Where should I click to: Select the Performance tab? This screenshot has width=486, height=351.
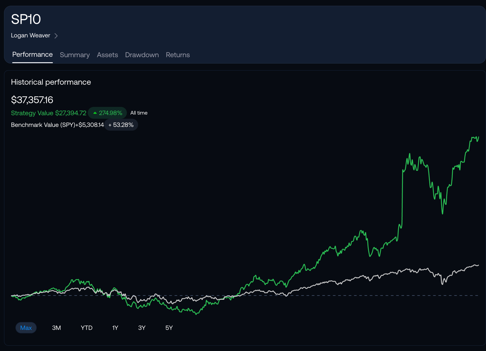32,54
